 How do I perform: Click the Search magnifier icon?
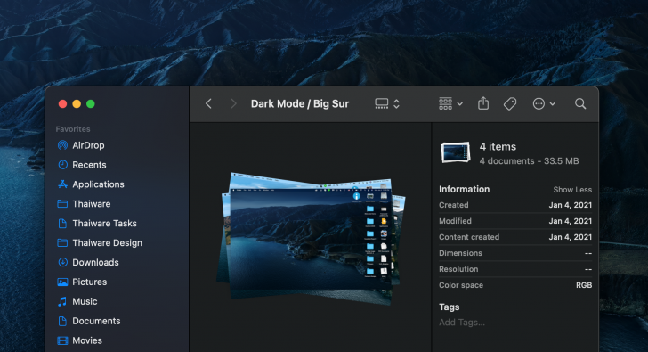point(580,104)
